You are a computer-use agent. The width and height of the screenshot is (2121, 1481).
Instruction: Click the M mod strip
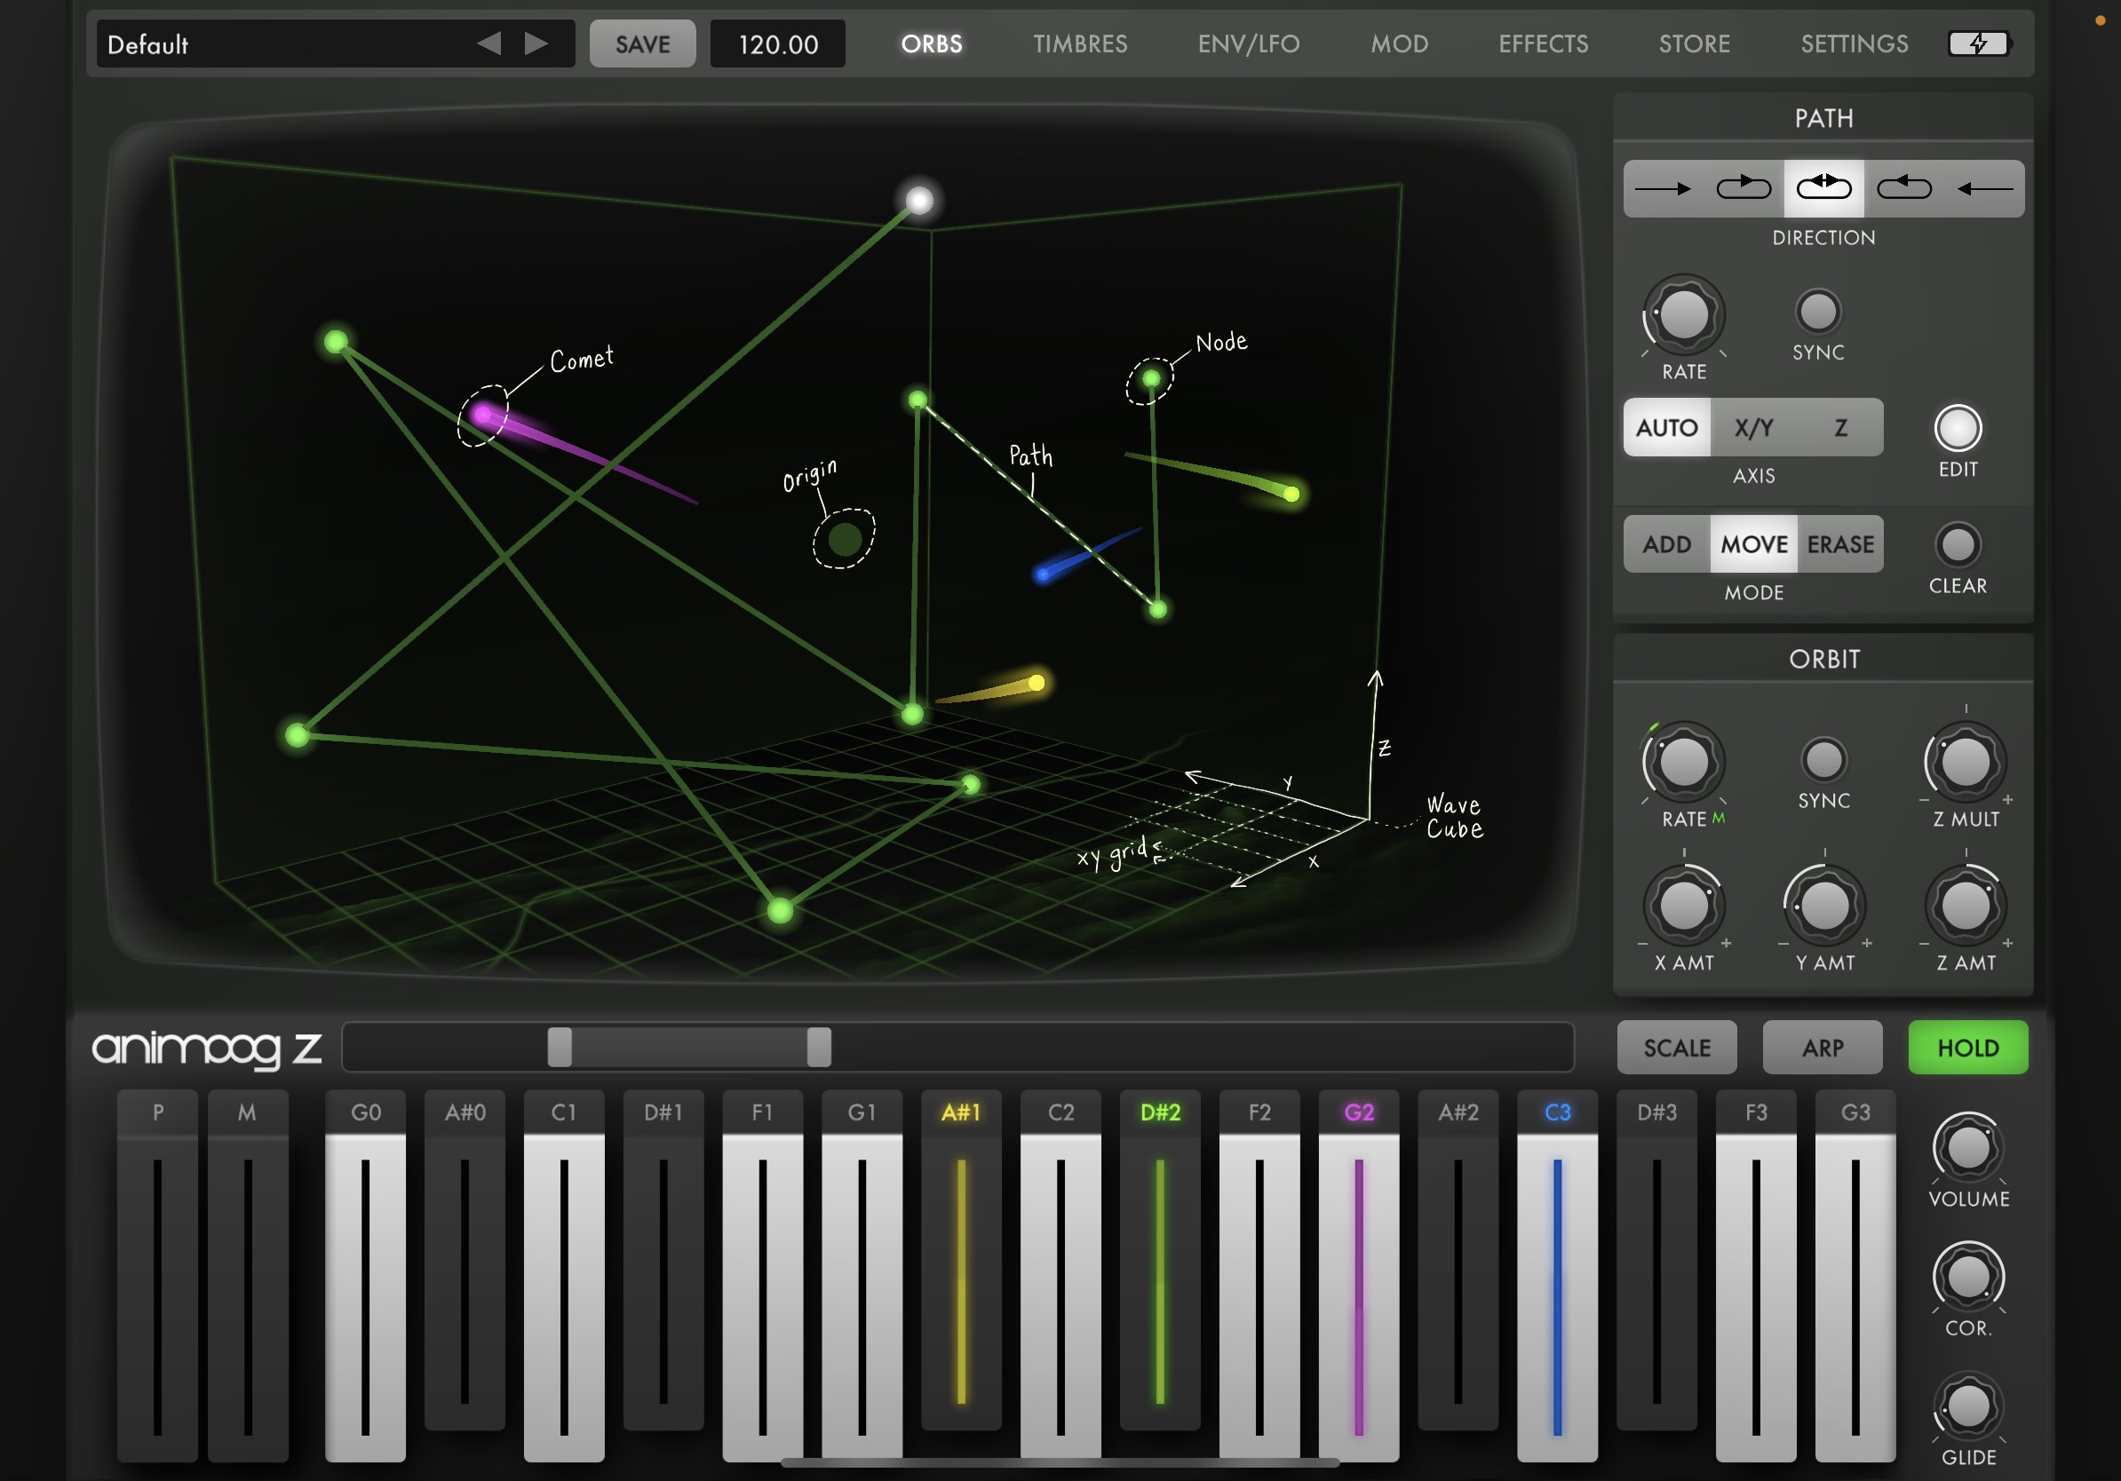click(x=248, y=1275)
